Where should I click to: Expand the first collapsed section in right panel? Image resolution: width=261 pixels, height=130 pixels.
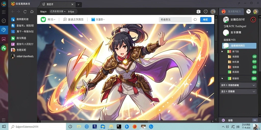point(238,85)
